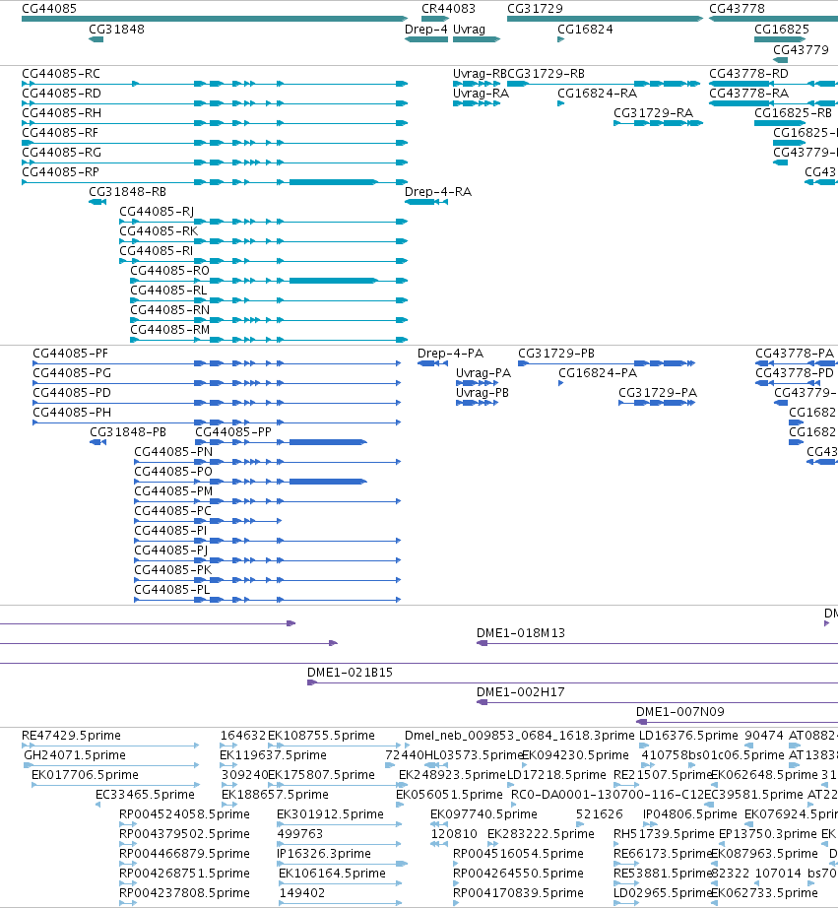
Task: Select the Uvrag gene bar
Action: (476, 39)
